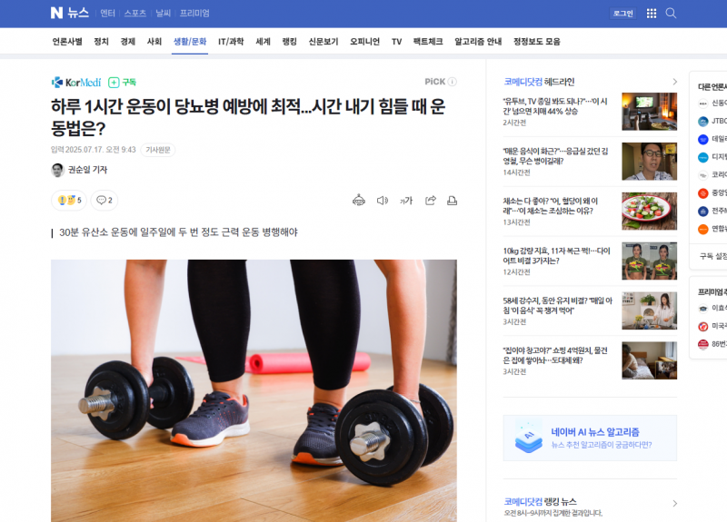Viewport: 727px width, 522px height.
Task: Open salad vegetable headline thumbnail
Action: coord(649,212)
